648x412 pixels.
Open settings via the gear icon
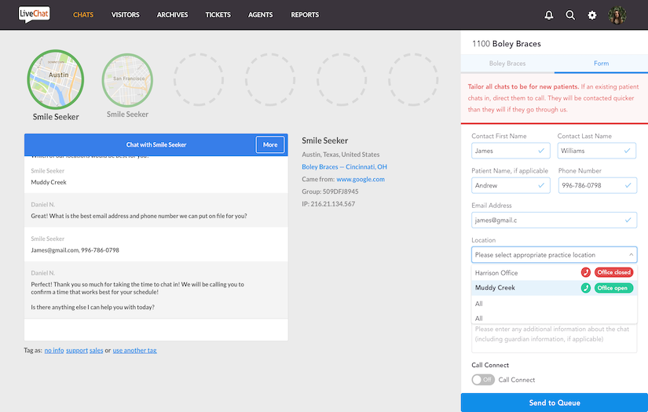(x=592, y=15)
